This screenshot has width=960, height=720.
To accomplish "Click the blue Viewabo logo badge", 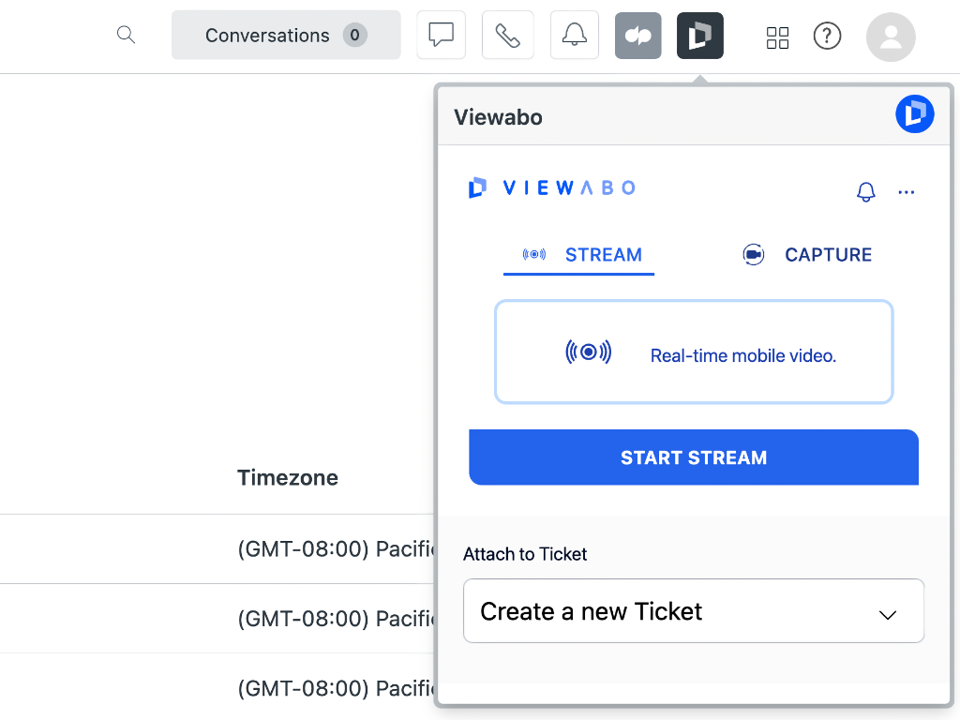I will (x=914, y=114).
